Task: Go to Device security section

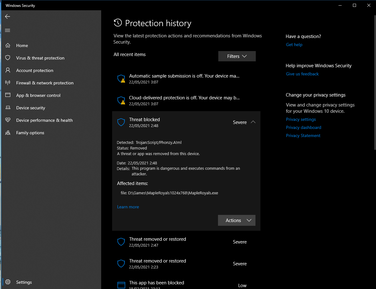Action: (x=31, y=108)
